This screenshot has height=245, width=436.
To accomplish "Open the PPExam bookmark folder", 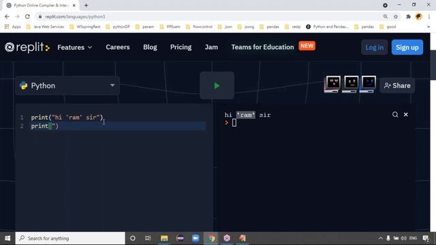I will tap(170, 27).
